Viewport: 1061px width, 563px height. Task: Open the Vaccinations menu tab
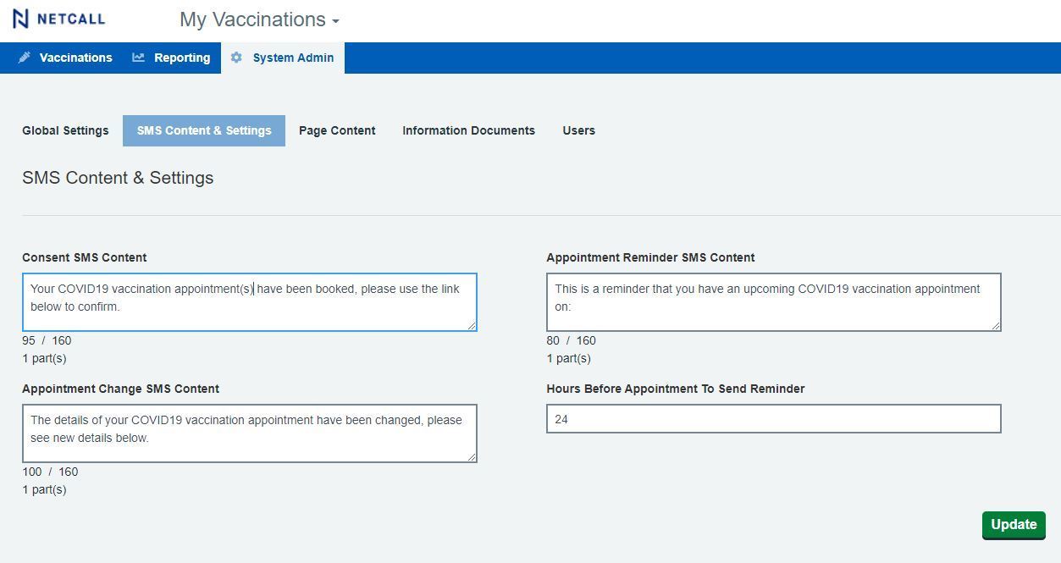[x=75, y=58]
